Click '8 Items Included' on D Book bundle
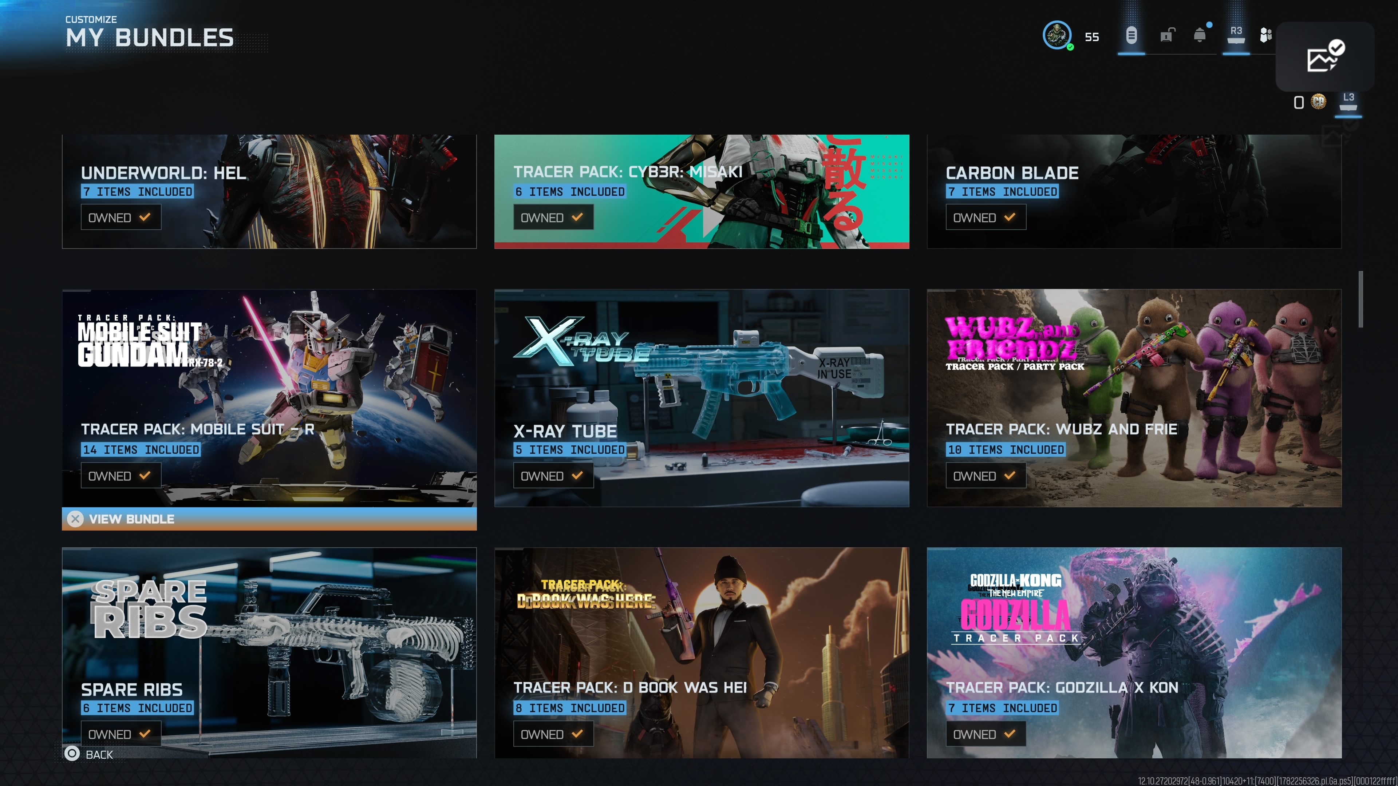Image resolution: width=1398 pixels, height=786 pixels. coord(570,707)
